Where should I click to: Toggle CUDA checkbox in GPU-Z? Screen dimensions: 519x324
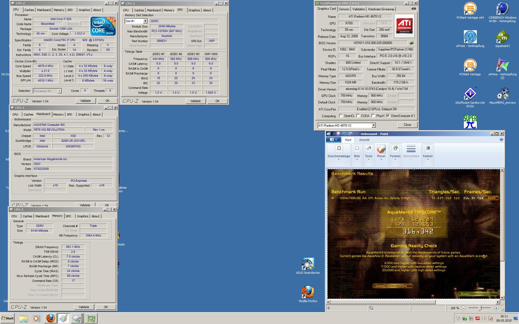pos(358,116)
